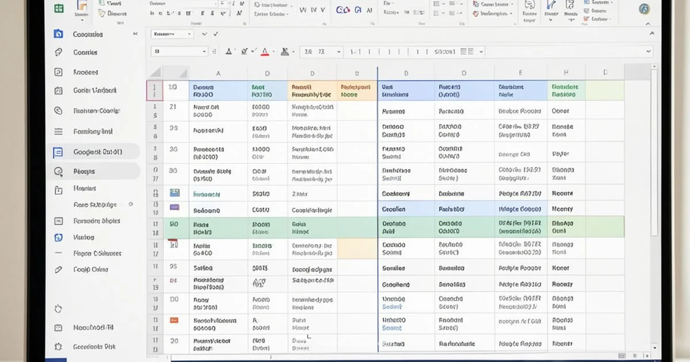
Task: Confirm formula entry with the checkmark icon
Action: pos(215,34)
